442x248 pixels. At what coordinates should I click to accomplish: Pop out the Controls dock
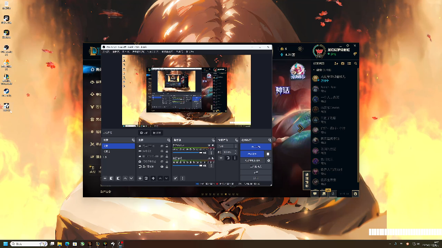[x=270, y=140]
